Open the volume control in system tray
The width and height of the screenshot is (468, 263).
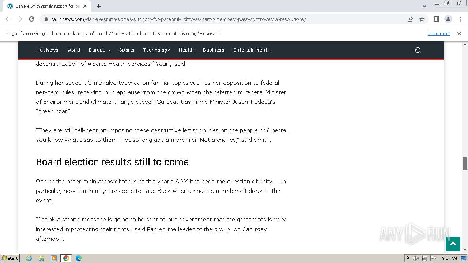(416, 258)
